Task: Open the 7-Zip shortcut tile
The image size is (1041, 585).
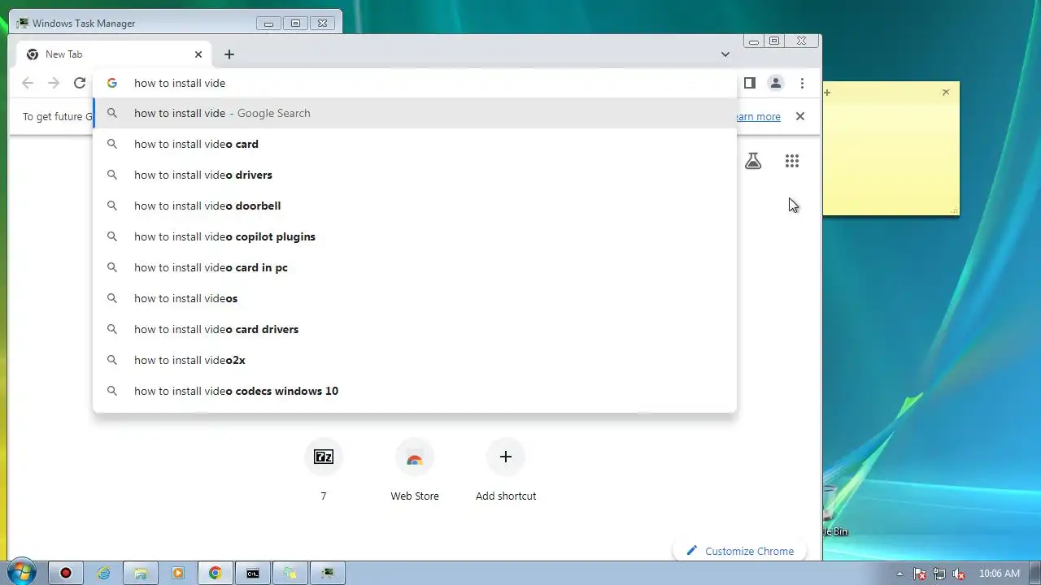Action: click(x=324, y=457)
